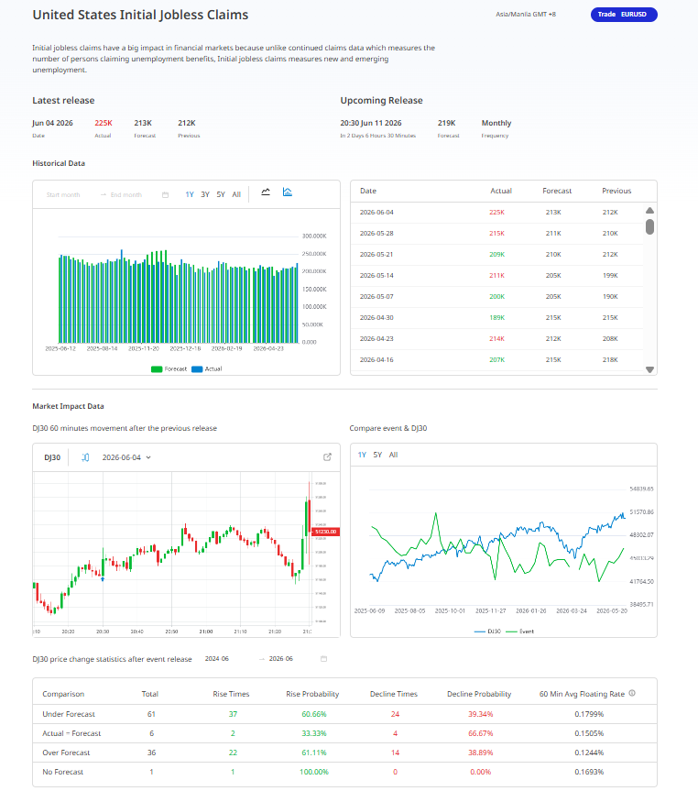Open the 2024 06 statistics start date
This screenshot has width=698, height=791.
pyautogui.click(x=217, y=659)
